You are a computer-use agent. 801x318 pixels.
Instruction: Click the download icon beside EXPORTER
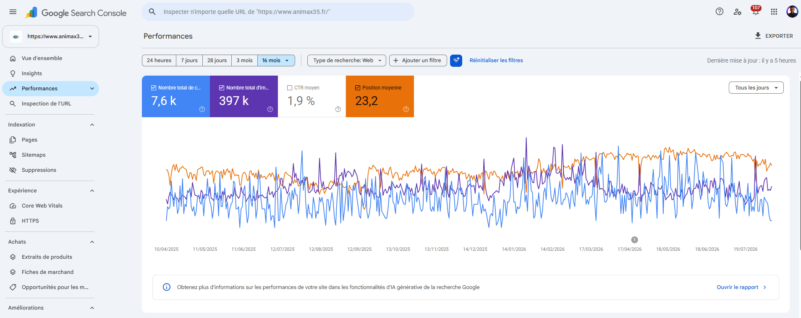pyautogui.click(x=758, y=36)
